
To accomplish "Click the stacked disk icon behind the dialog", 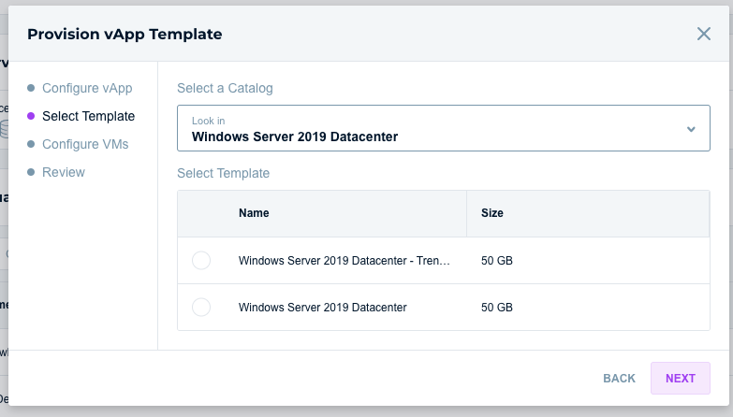I will coord(5,129).
